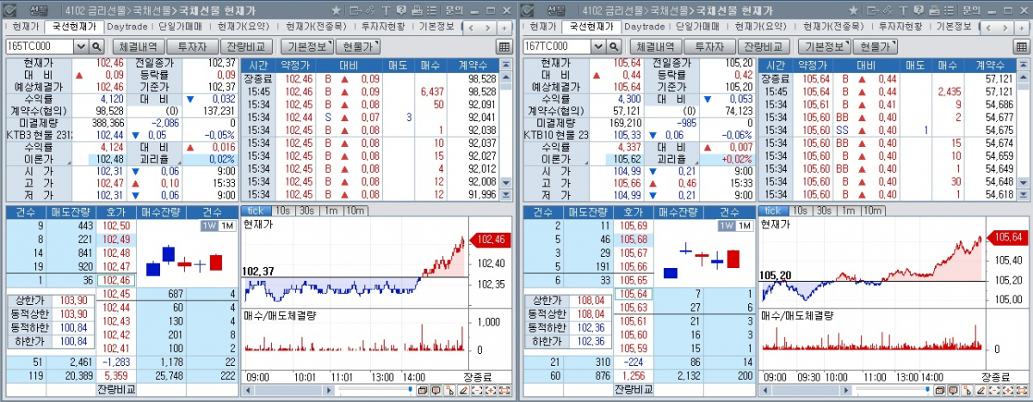The height and width of the screenshot is (402, 1033).
Task: Click the right chart zoom slider handle
Action: tap(928, 389)
